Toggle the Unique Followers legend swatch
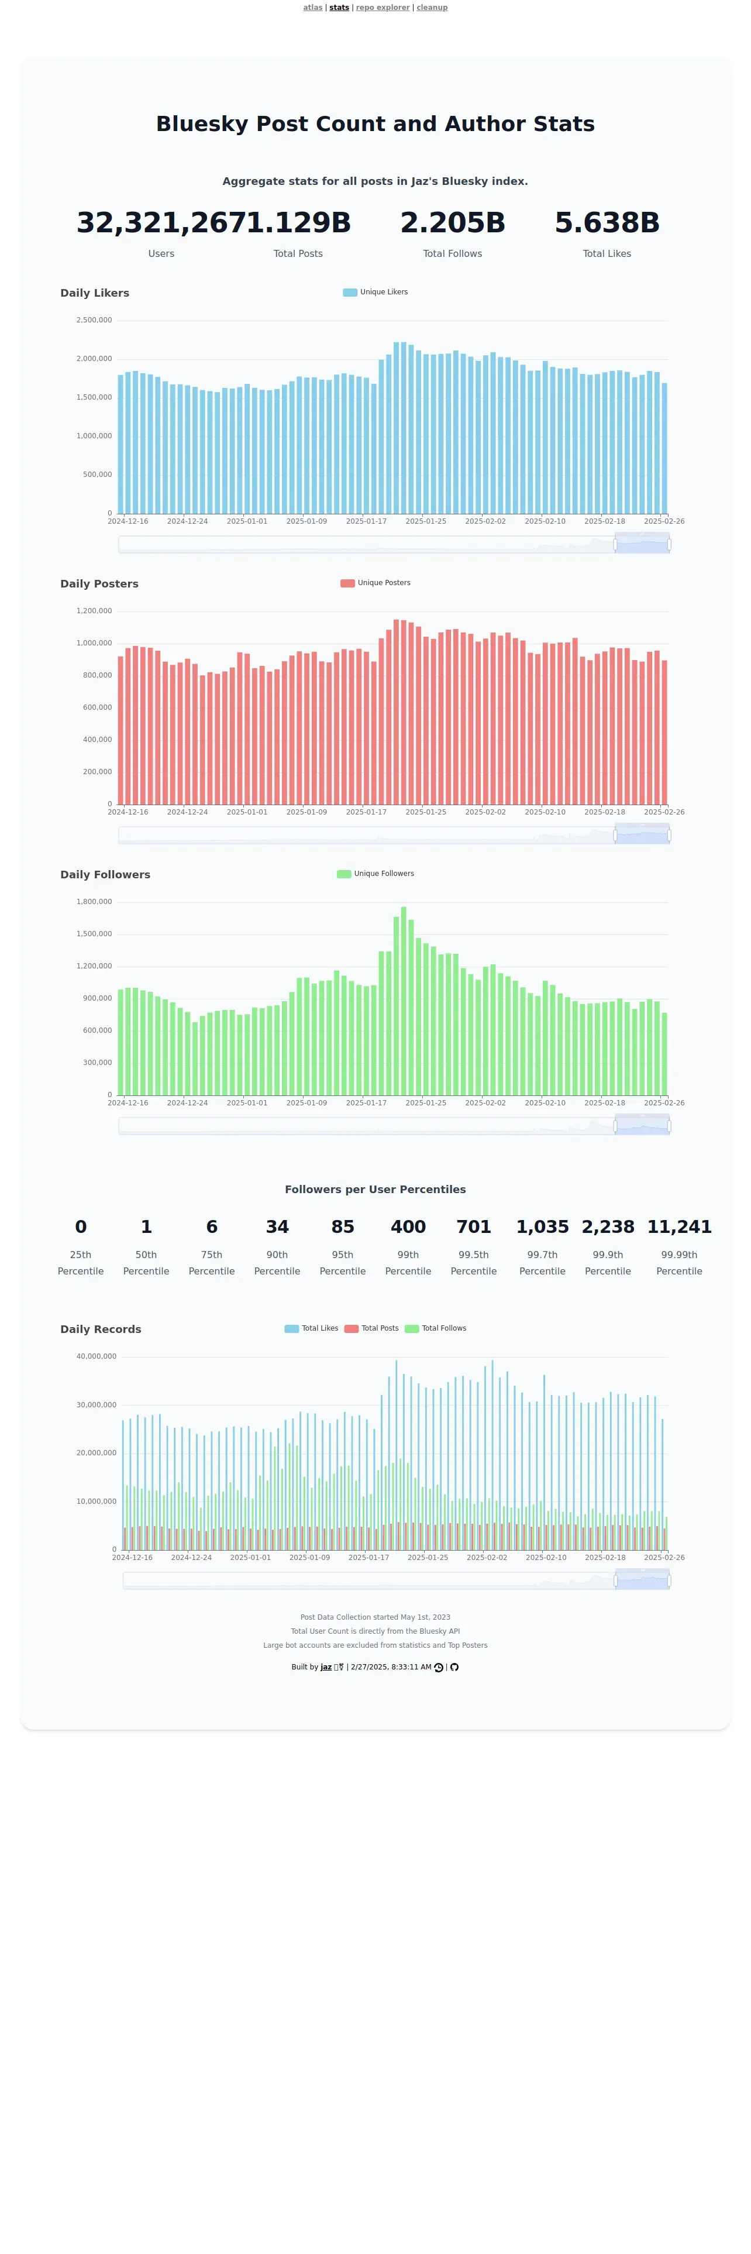This screenshot has width=751, height=2254. tap(343, 873)
